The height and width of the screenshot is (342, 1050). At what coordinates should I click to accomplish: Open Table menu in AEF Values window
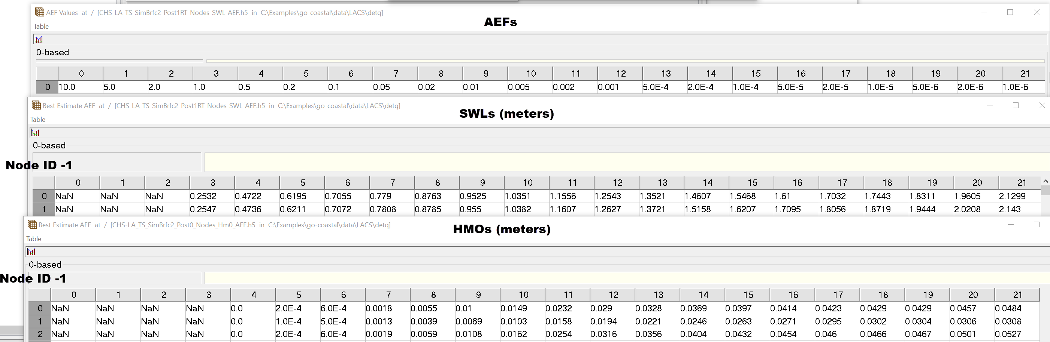coord(41,27)
